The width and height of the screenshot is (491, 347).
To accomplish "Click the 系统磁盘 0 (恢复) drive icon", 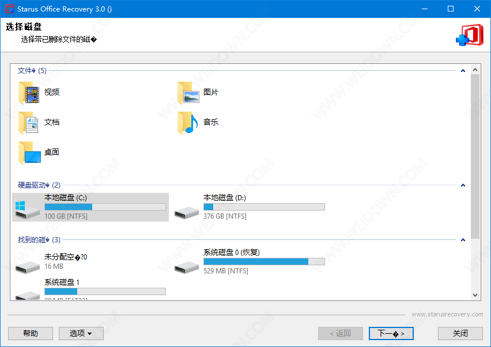I will (x=187, y=267).
